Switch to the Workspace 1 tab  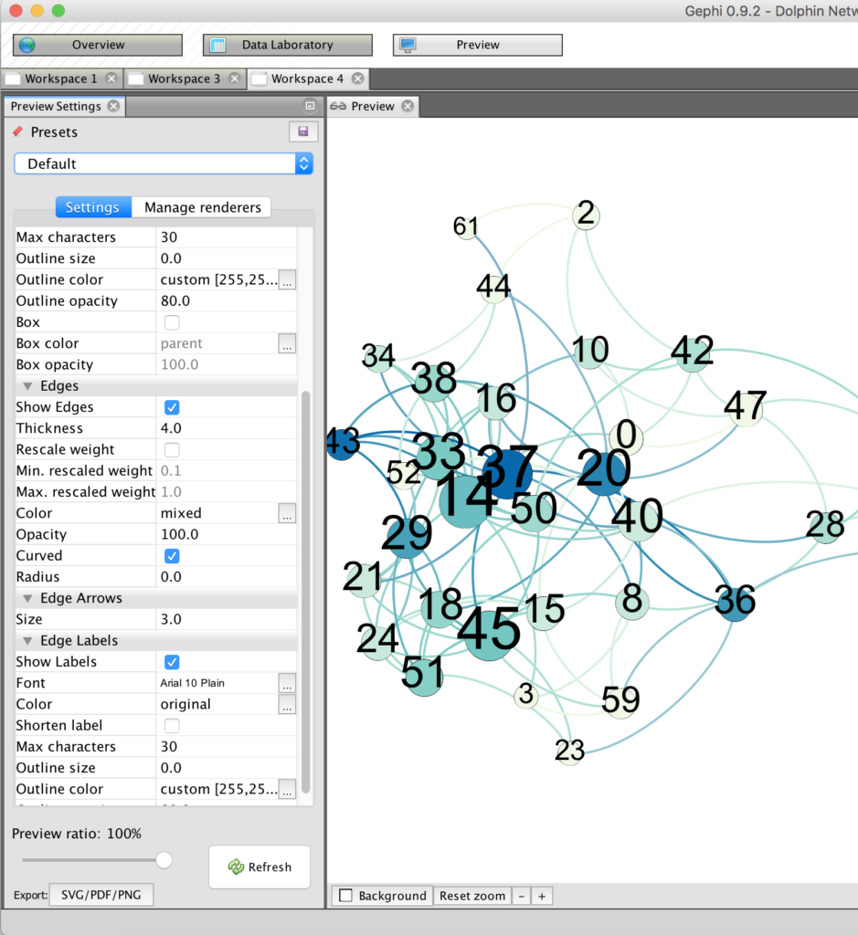point(61,79)
